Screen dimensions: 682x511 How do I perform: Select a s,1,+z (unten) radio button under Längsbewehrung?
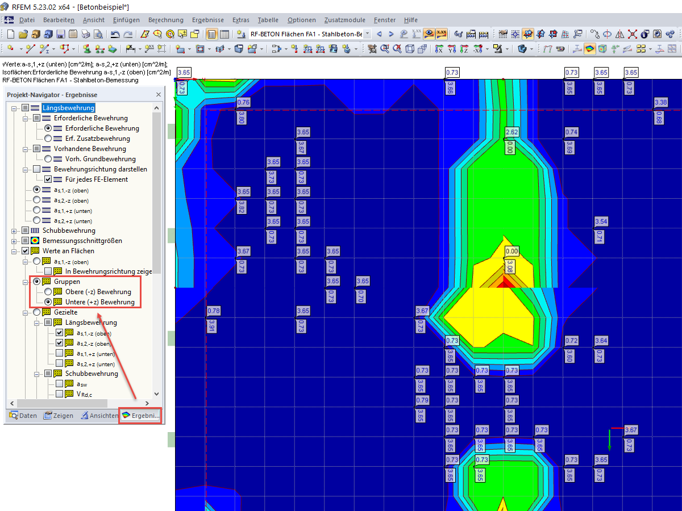(37, 210)
